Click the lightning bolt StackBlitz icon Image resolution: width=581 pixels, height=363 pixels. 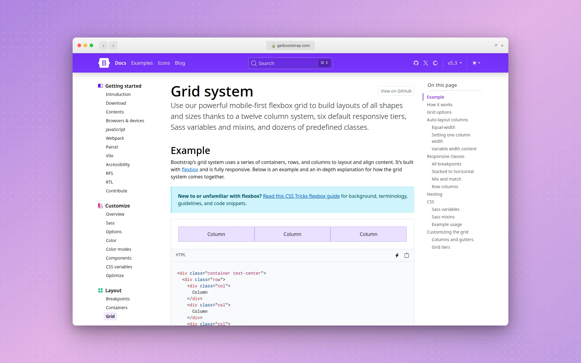click(397, 255)
